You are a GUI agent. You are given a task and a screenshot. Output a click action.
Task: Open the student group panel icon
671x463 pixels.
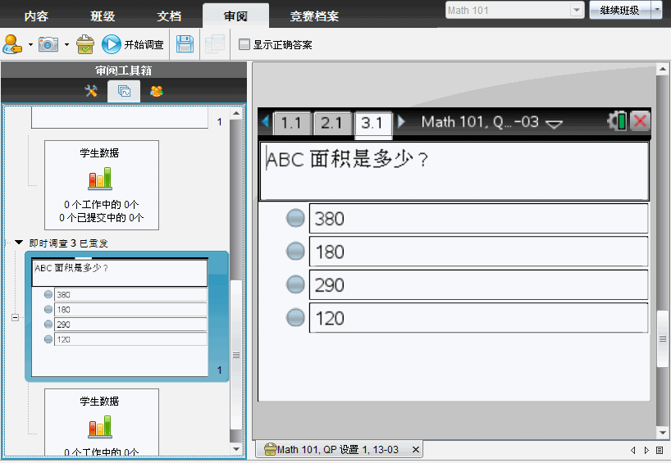(156, 91)
